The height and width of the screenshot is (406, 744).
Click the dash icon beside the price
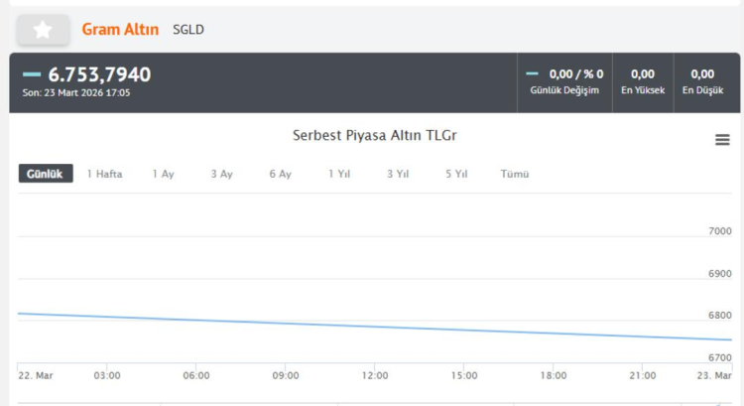pyautogui.click(x=32, y=74)
